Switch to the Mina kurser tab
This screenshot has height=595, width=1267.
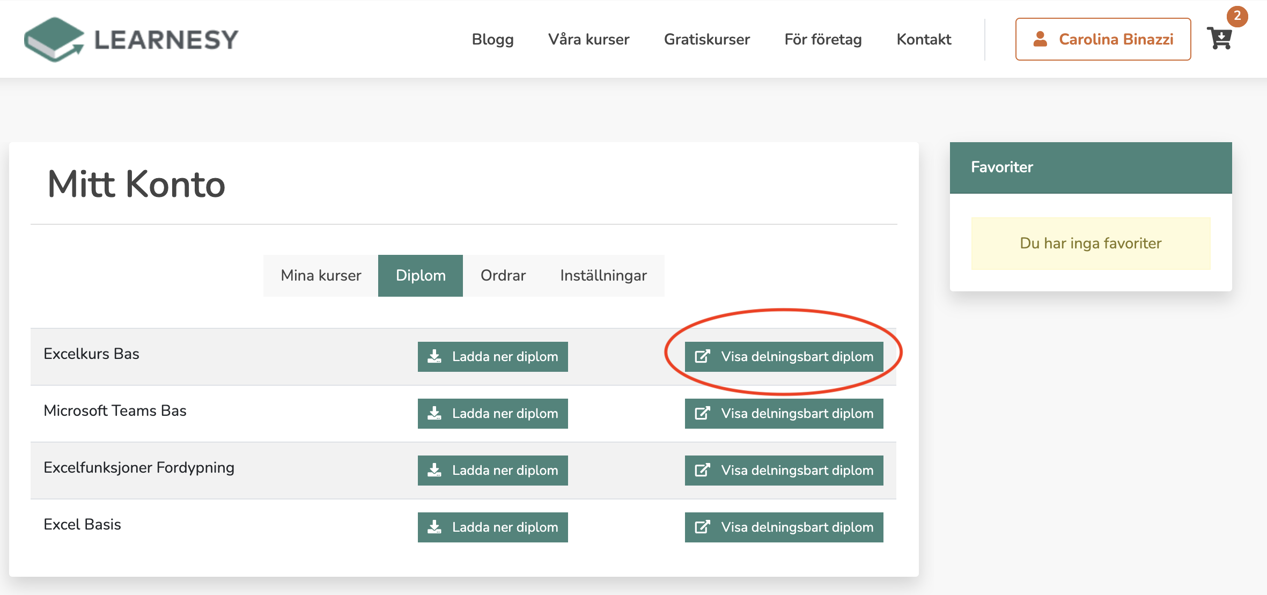pyautogui.click(x=321, y=276)
